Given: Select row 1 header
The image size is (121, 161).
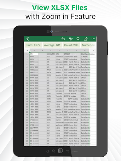Looking at the screenshot, I should point(27,54).
